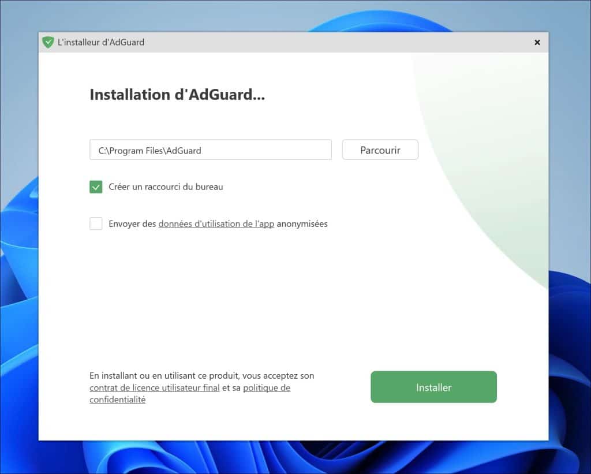This screenshot has width=591, height=474.
Task: Click the "Installation d'AdGuard..." heading
Action: tap(177, 94)
